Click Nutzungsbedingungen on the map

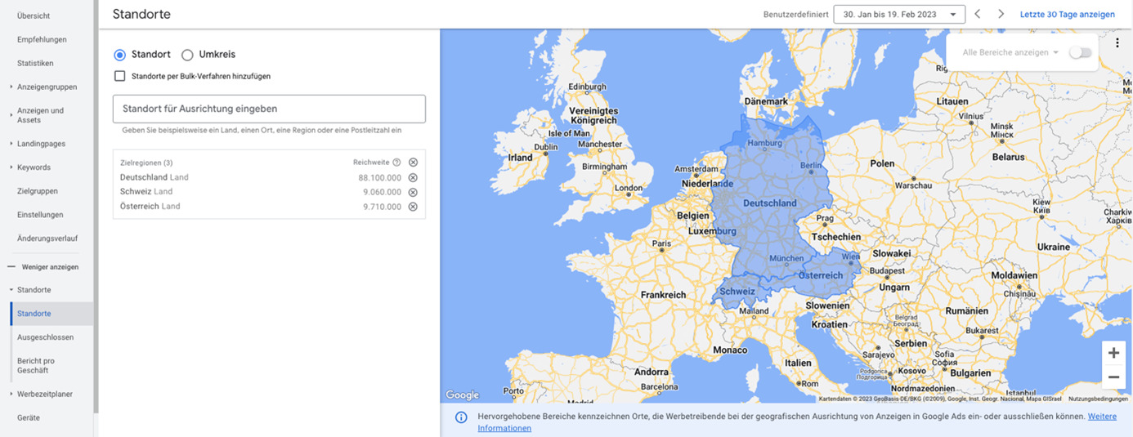coord(1098,399)
